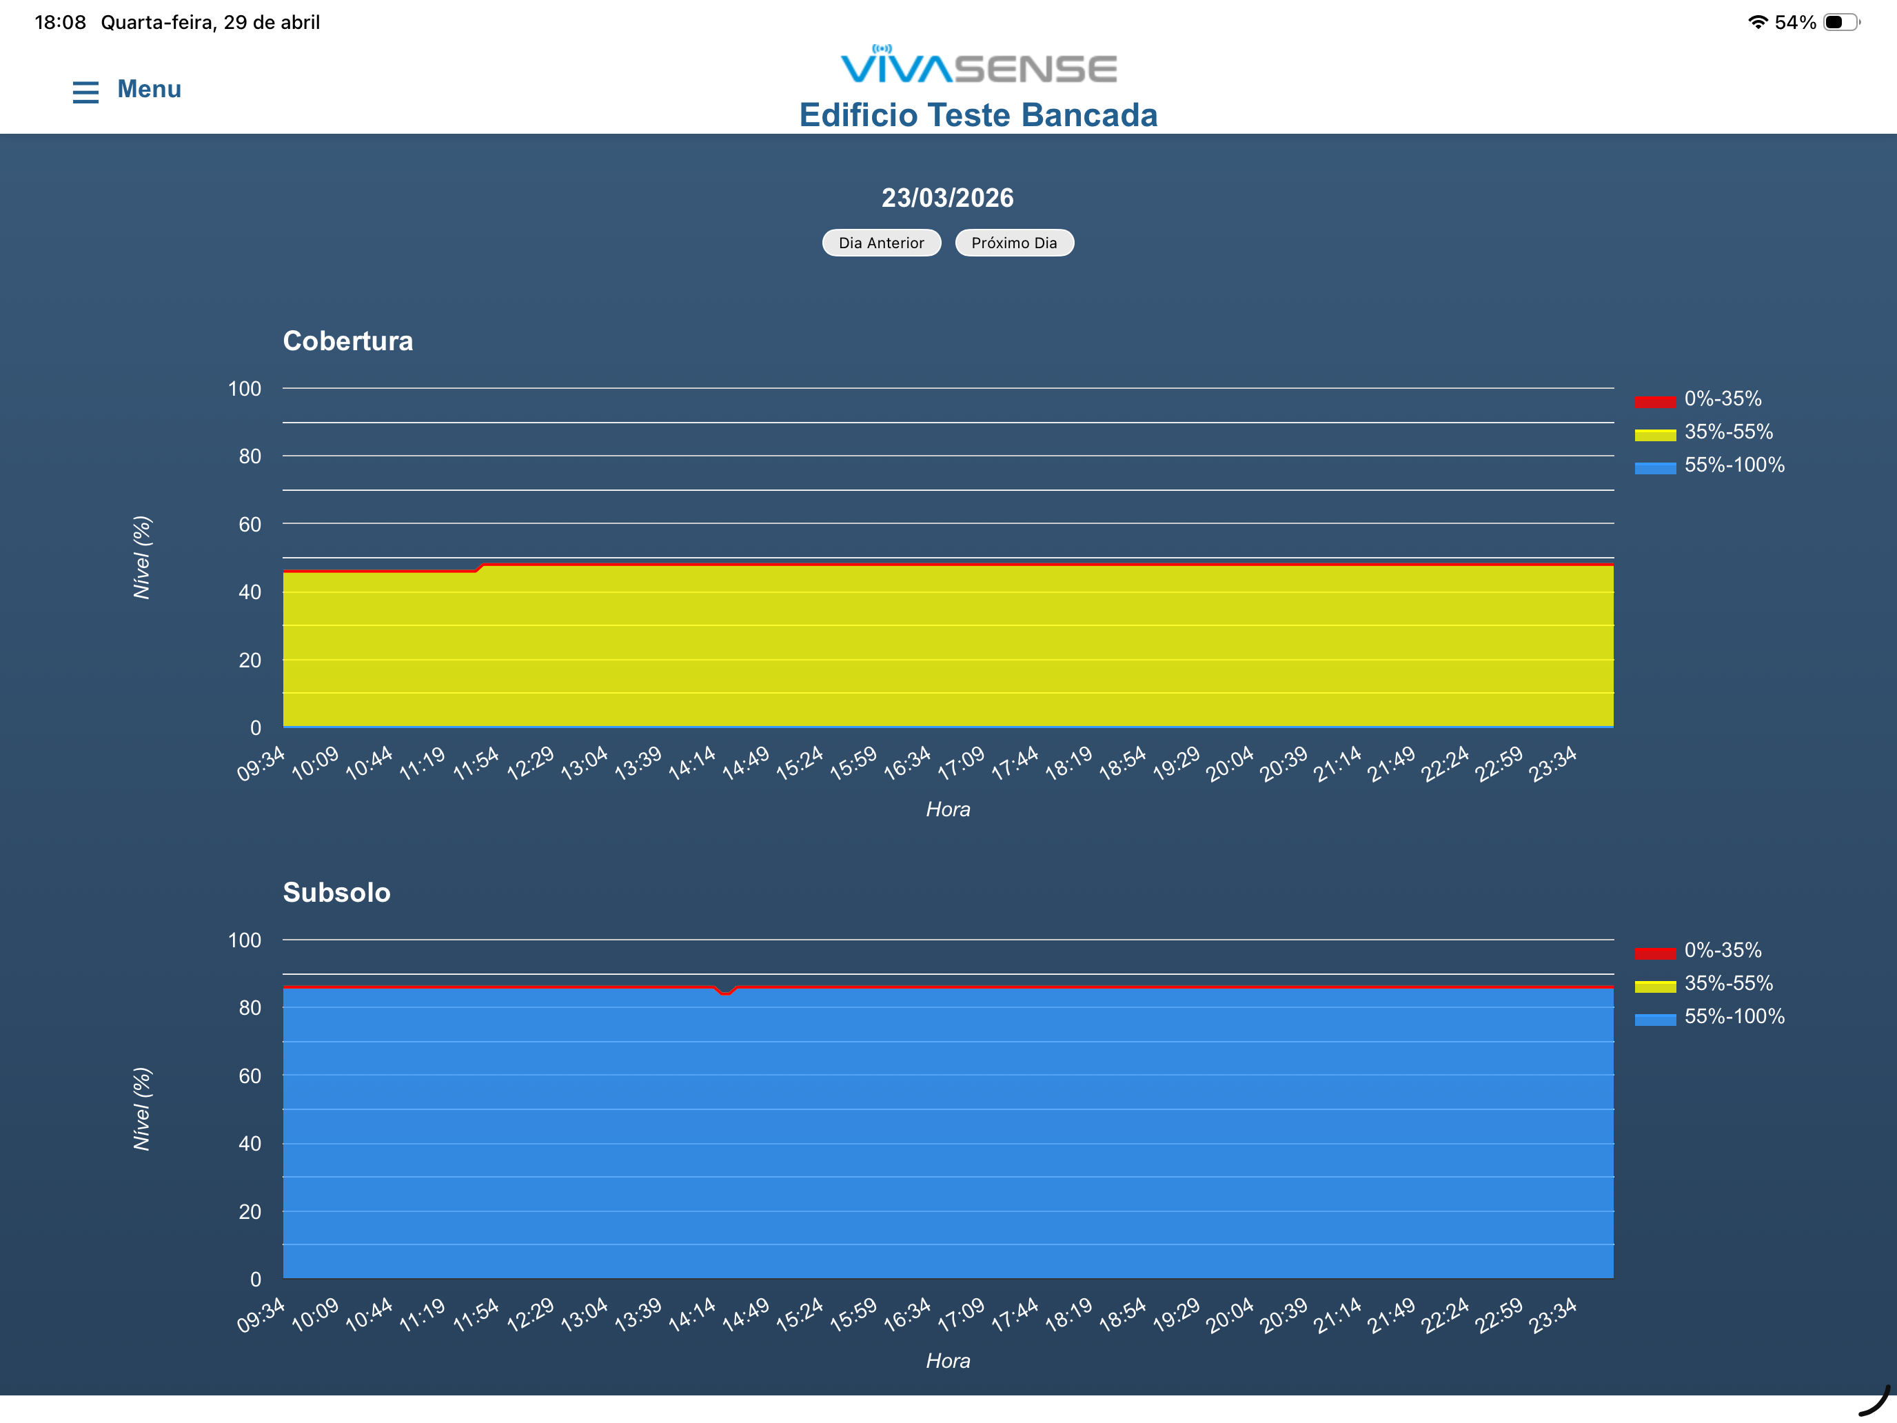Click the blue area of Subsolo chart
This screenshot has width=1897, height=1423.
pos(948,1132)
